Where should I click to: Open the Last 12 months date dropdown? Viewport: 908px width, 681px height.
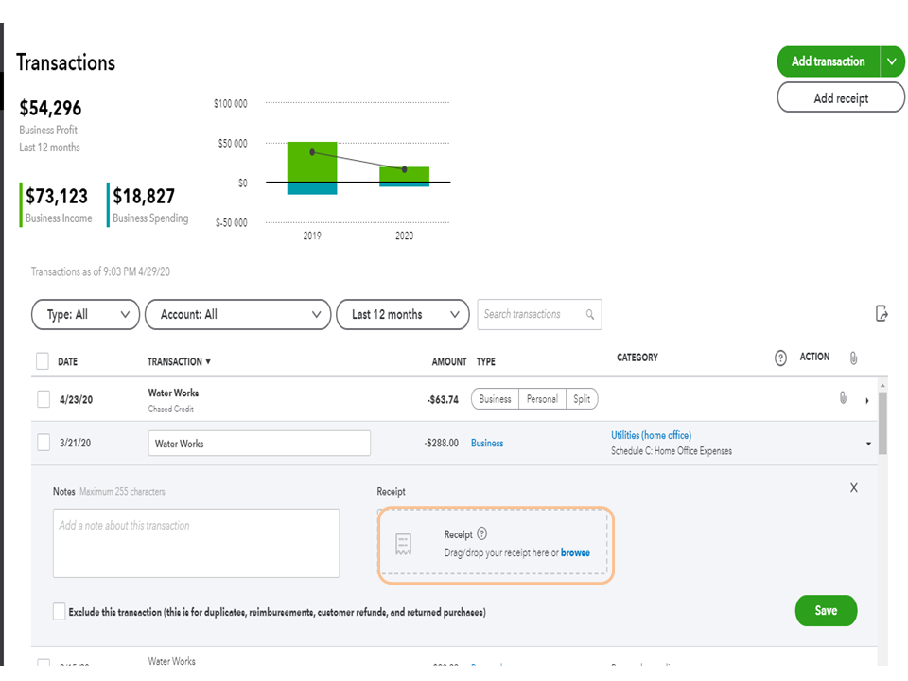[402, 315]
